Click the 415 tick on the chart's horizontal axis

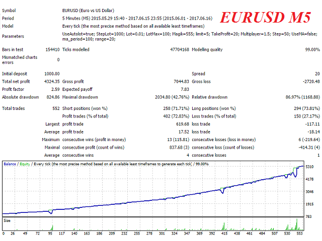click(224, 233)
